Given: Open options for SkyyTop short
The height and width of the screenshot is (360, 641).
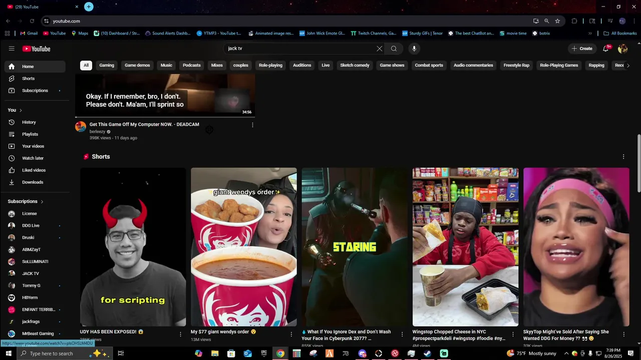Looking at the screenshot, I should point(624,334).
